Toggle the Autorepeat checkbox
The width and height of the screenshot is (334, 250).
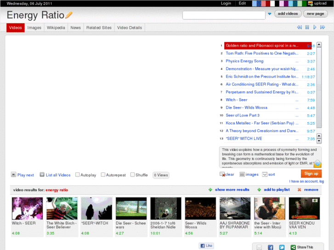click(x=103, y=175)
